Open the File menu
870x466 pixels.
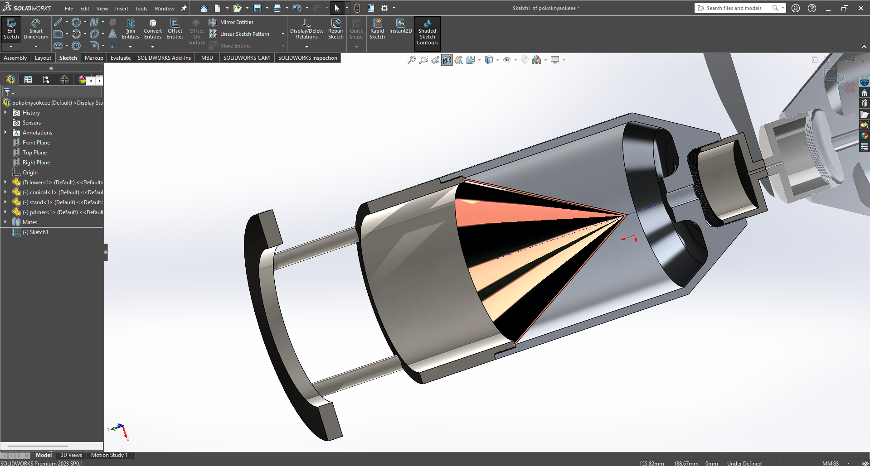[69, 9]
